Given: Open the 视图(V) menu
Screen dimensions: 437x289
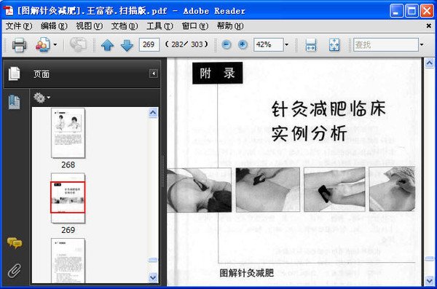Looking at the screenshot, I should pos(89,26).
